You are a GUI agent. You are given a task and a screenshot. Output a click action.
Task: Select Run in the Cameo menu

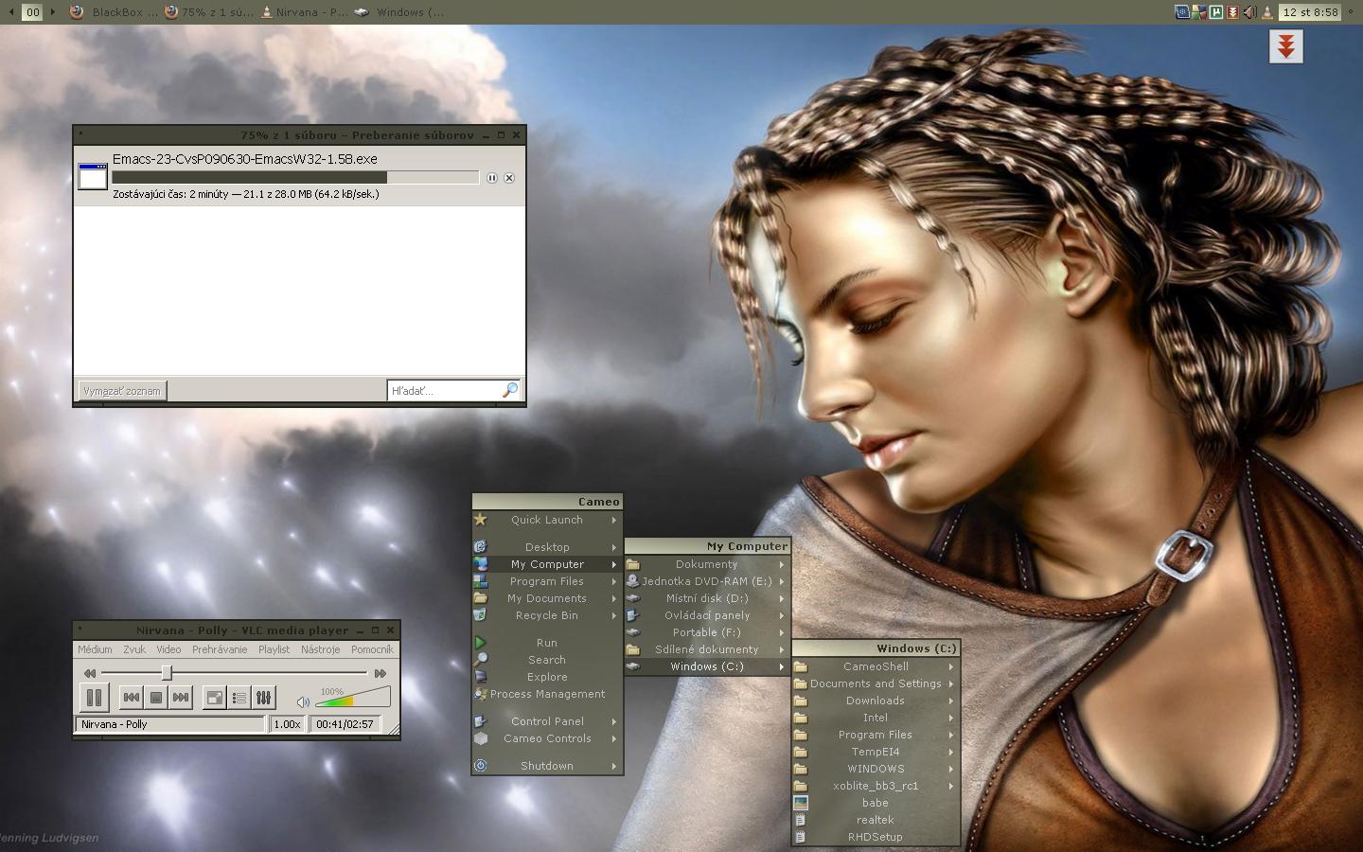pos(547,643)
